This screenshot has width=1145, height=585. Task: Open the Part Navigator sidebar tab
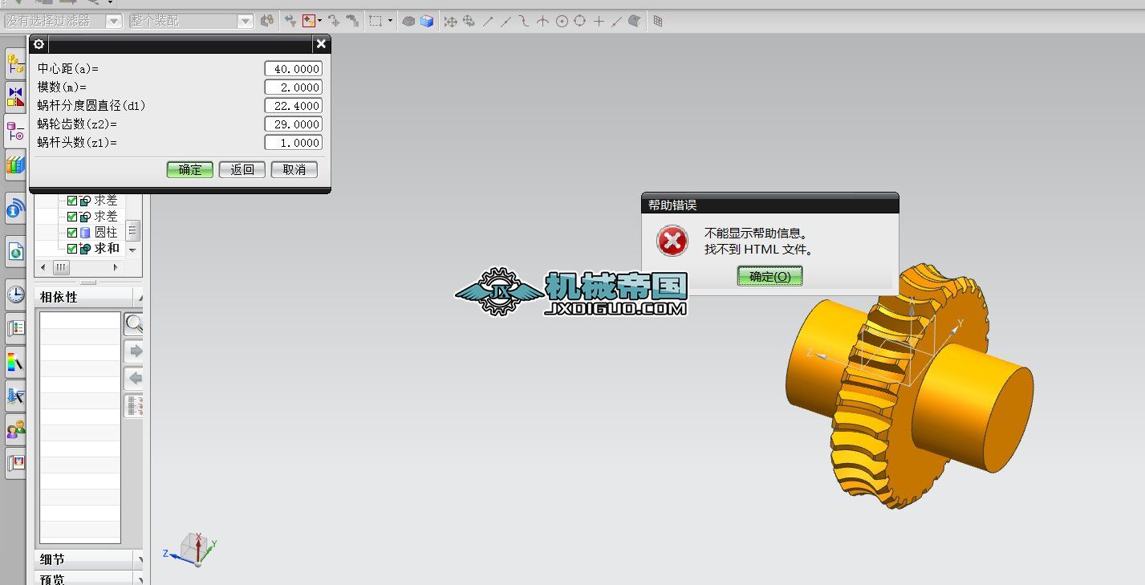15,131
